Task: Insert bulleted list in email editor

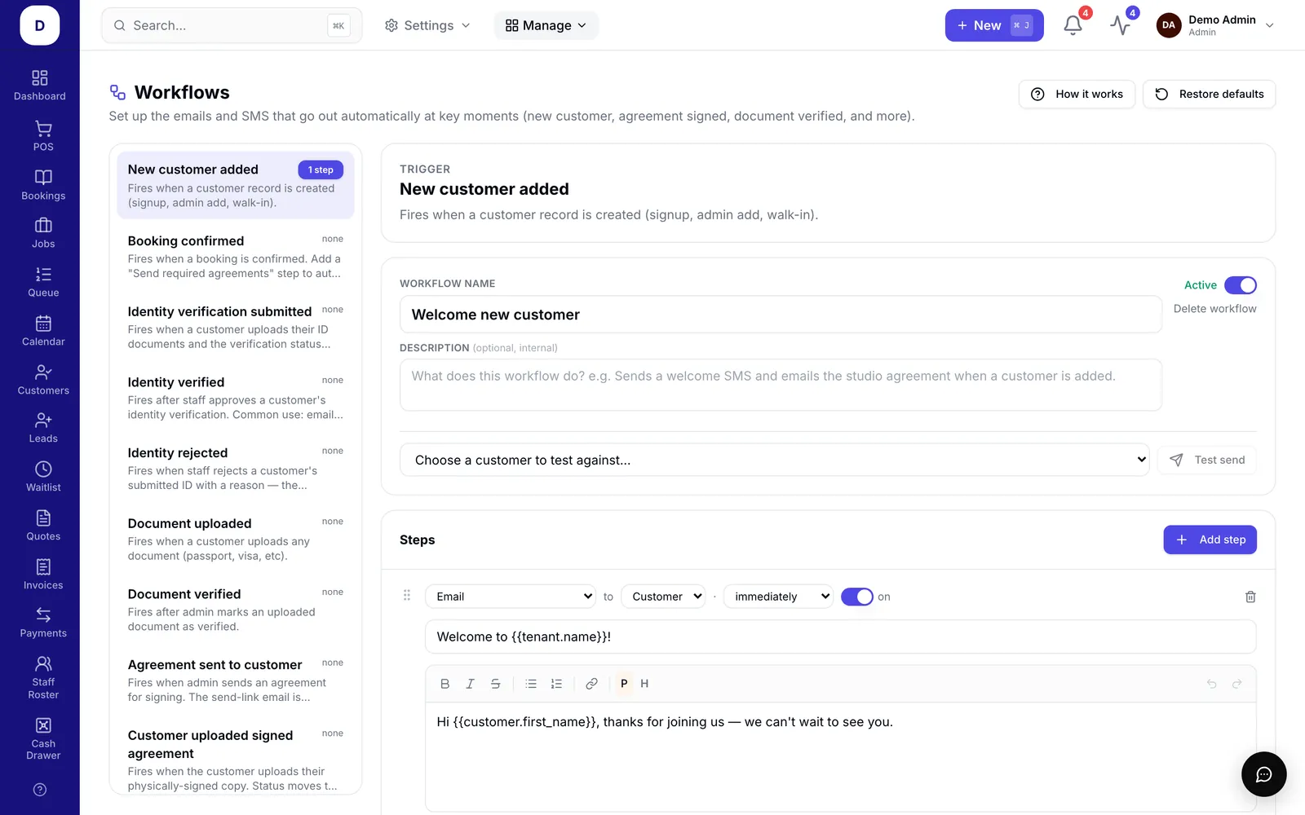Action: [531, 684]
